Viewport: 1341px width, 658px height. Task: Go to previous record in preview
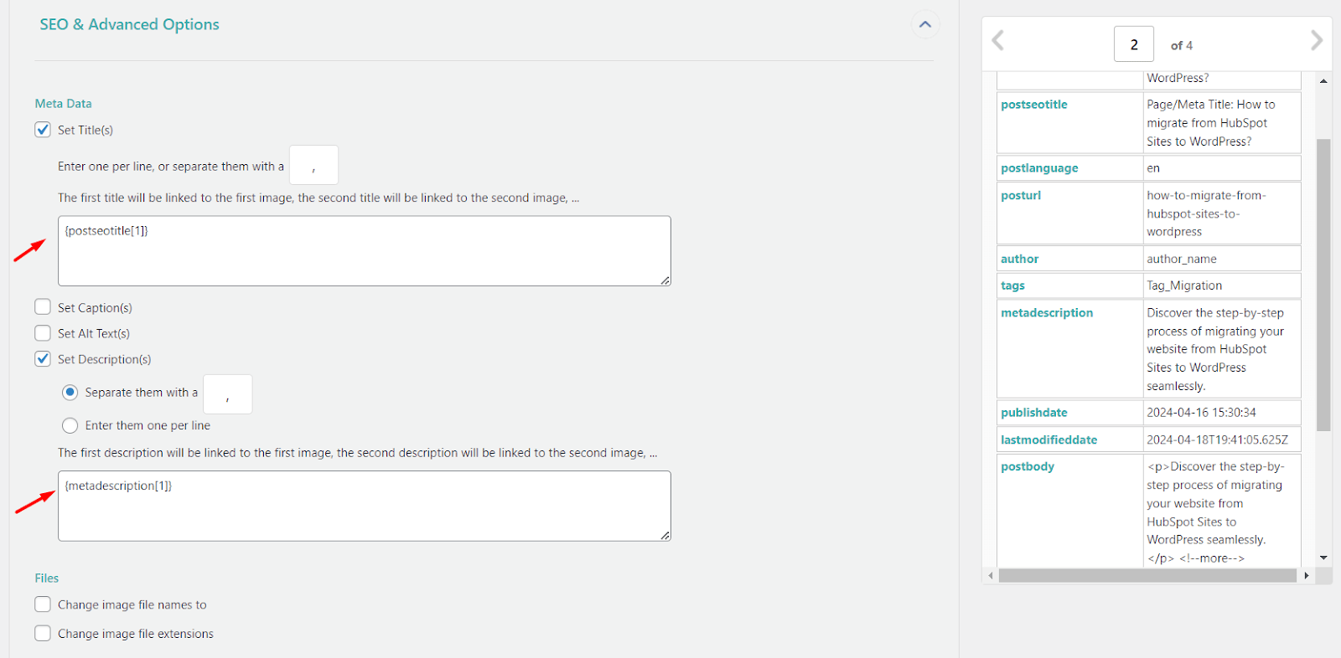(997, 40)
